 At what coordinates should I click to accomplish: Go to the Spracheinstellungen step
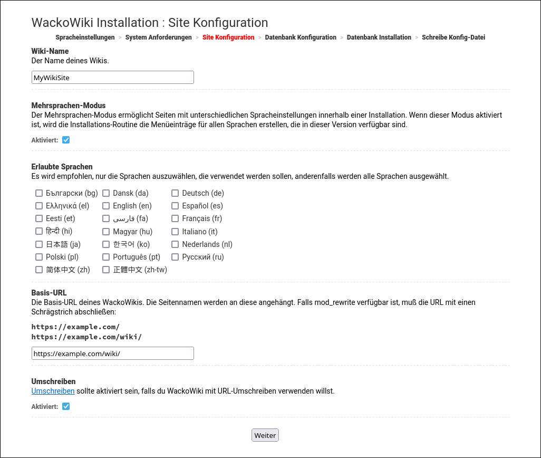click(x=84, y=37)
